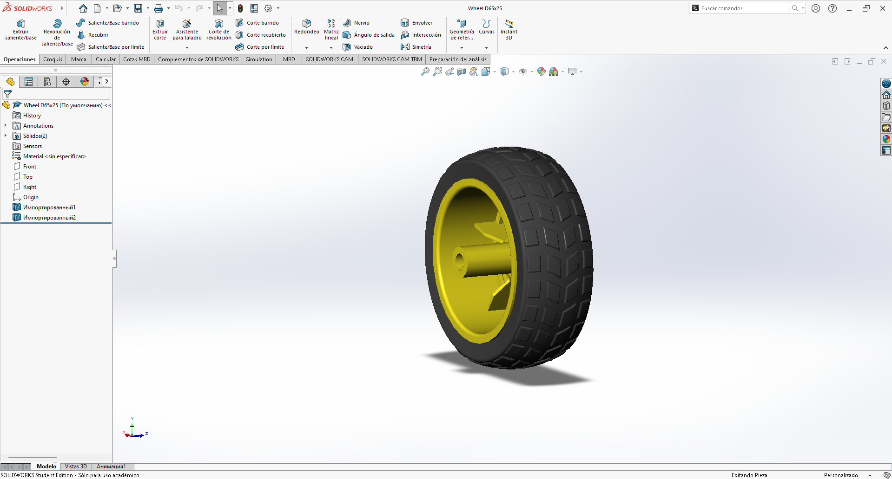The width and height of the screenshot is (892, 479).
Task: Open the Анимация1 motion study tab
Action: [x=111, y=466]
